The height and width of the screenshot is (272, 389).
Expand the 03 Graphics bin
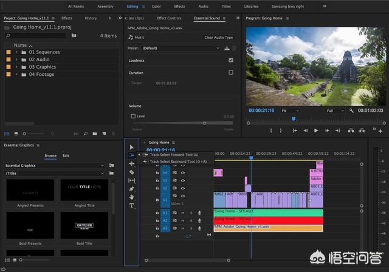click(16, 67)
